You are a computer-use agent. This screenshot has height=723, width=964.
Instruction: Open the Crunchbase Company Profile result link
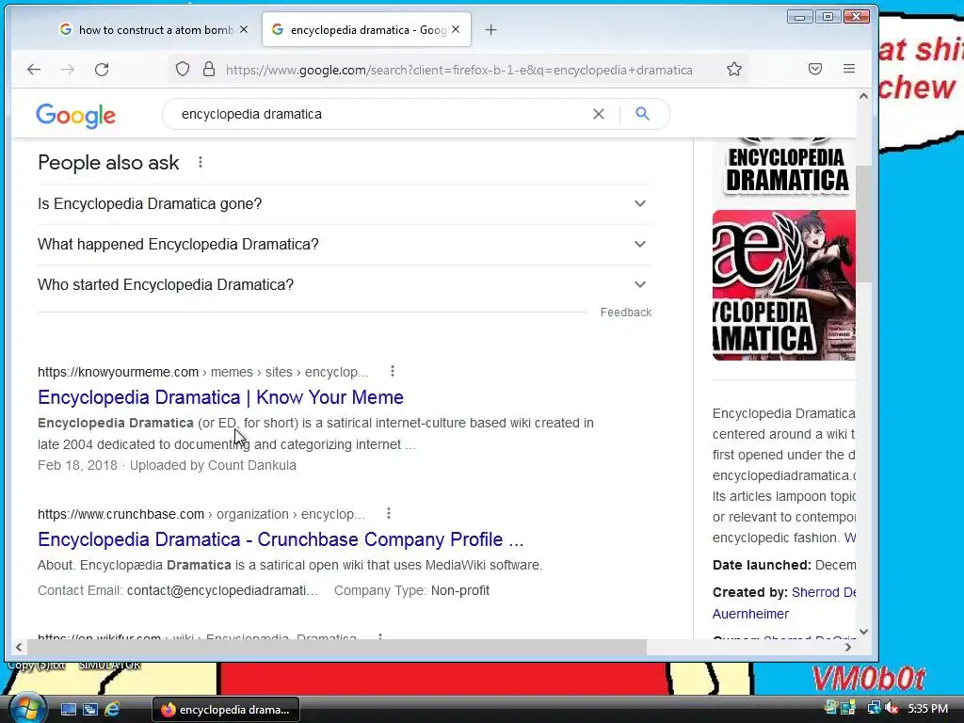281,539
